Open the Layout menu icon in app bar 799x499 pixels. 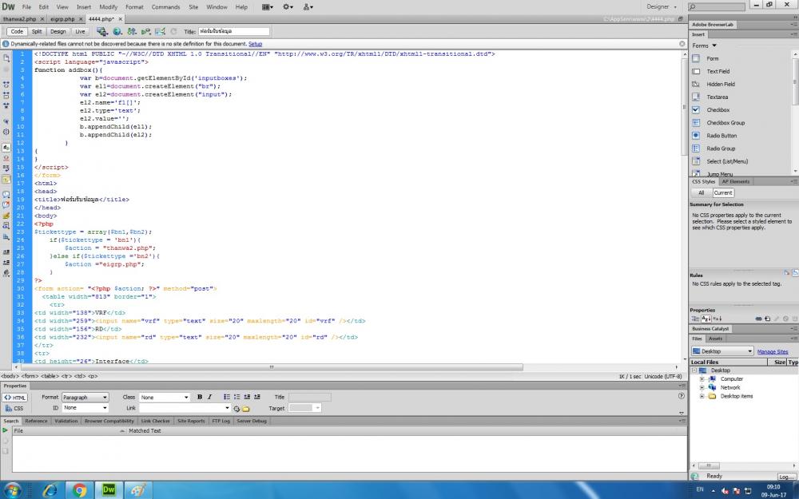point(267,7)
